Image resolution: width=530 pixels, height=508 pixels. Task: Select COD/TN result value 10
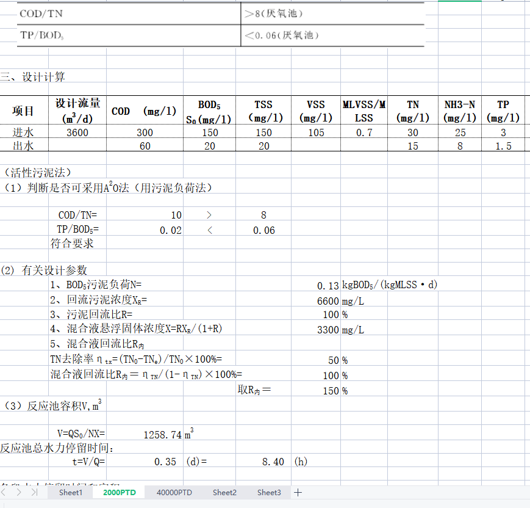[145, 215]
